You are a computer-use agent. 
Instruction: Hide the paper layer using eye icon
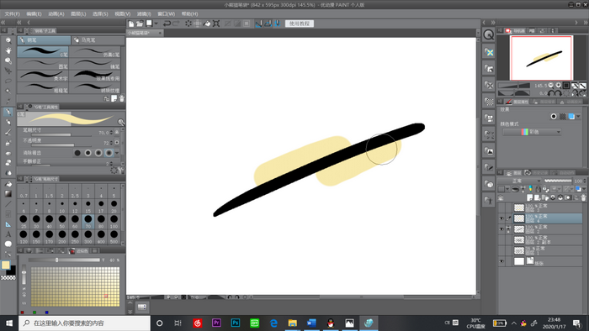[501, 261]
